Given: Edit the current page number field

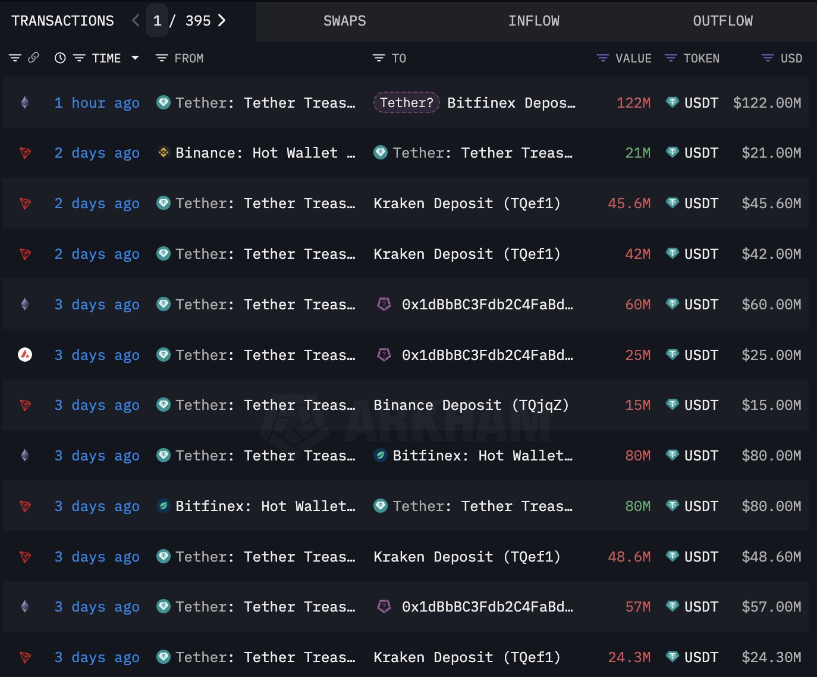Looking at the screenshot, I should pos(158,21).
